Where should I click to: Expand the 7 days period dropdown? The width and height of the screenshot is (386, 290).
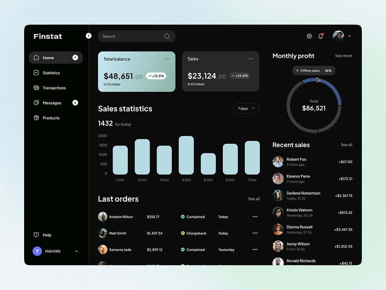click(247, 108)
